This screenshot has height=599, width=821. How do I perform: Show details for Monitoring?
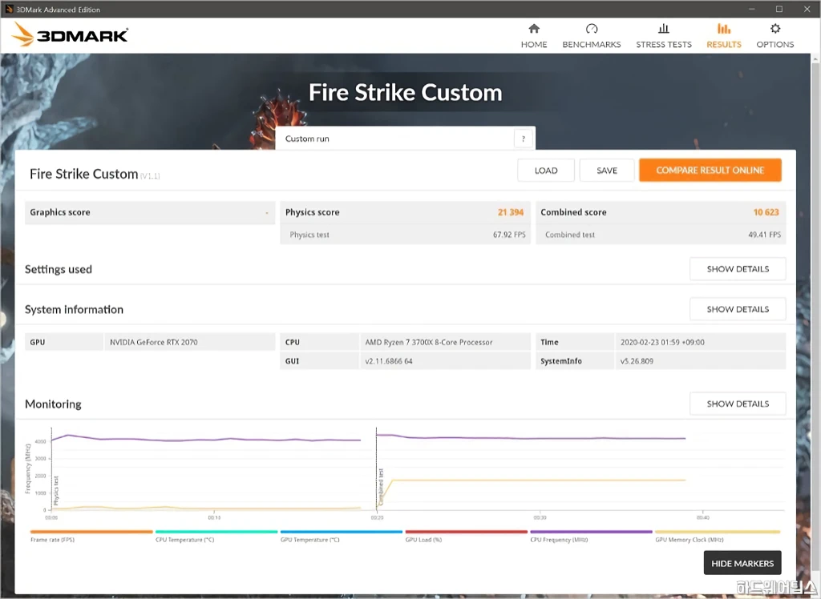738,404
